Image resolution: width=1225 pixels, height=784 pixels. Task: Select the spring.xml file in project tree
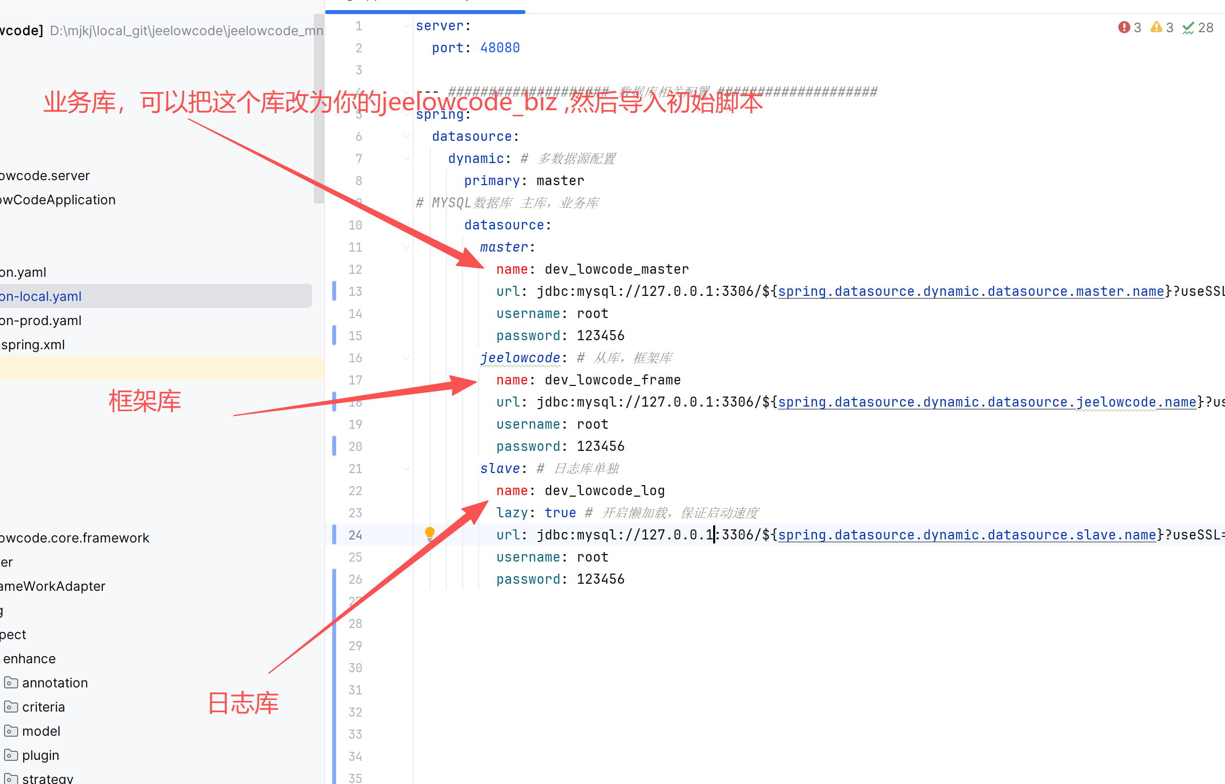click(x=33, y=345)
